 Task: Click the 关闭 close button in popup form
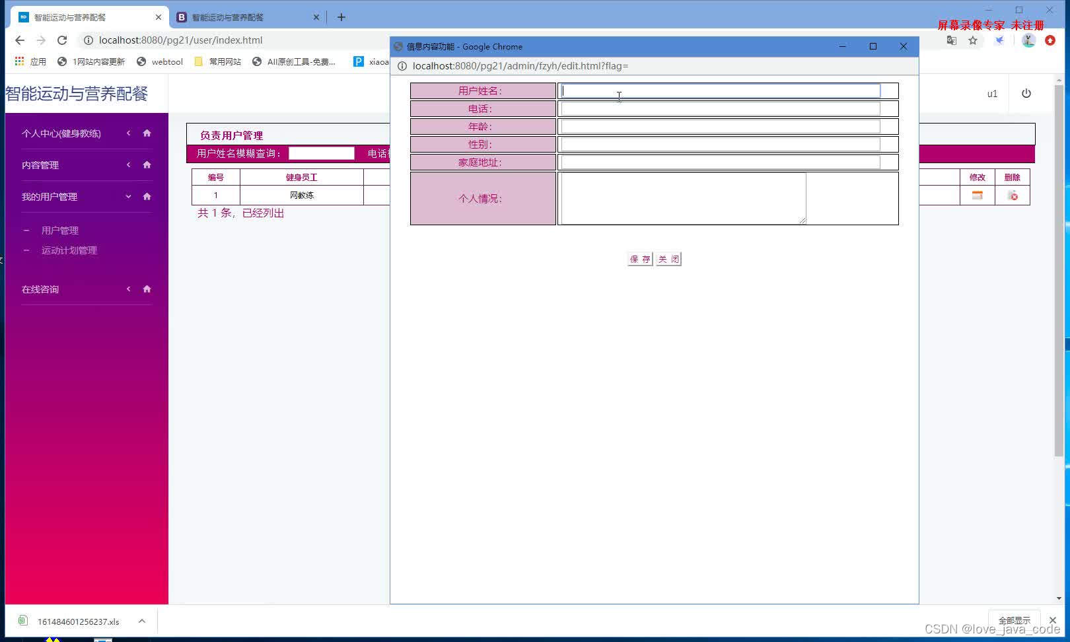(668, 259)
